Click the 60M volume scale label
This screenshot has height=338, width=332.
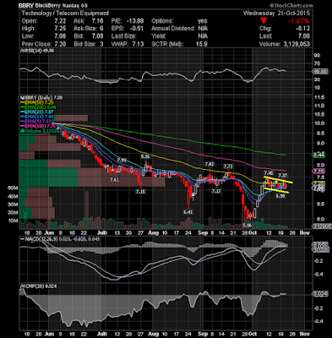coord(13,188)
